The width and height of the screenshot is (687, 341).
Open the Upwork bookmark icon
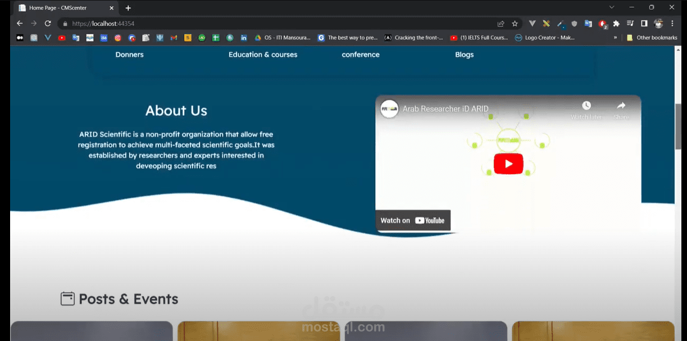click(202, 38)
